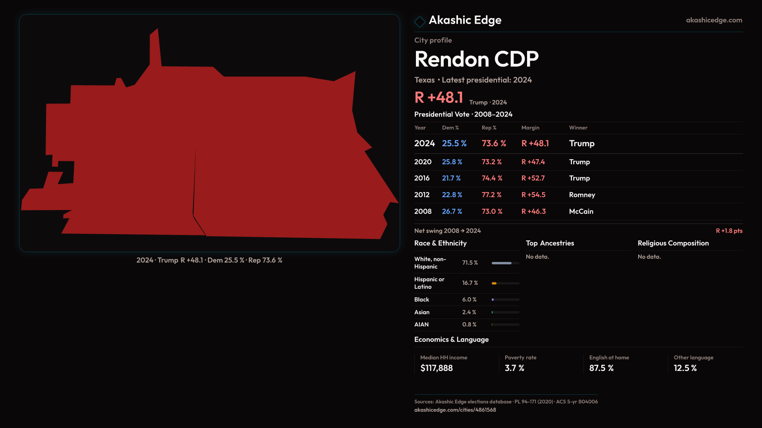Click the Akashic Edge diamond logo icon
The width and height of the screenshot is (762, 428).
[x=419, y=21]
